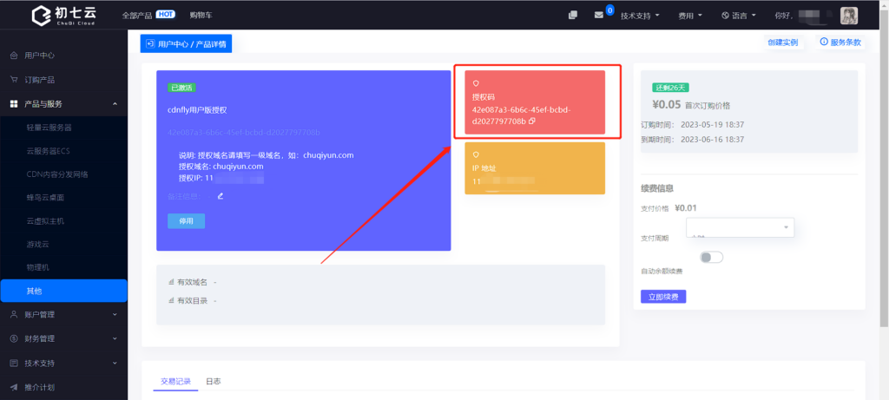The image size is (889, 400).
Task: Click the 还剩26天 badge
Action: point(671,88)
